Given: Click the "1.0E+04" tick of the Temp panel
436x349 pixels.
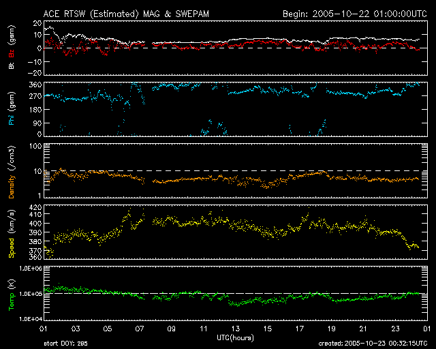Looking at the screenshot, I should coord(31,319).
